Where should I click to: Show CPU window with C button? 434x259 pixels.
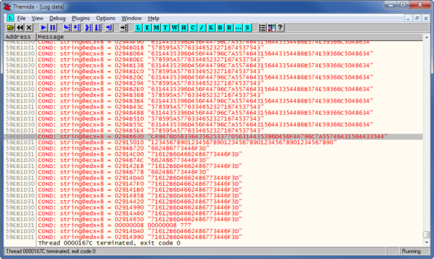[x=193, y=28]
